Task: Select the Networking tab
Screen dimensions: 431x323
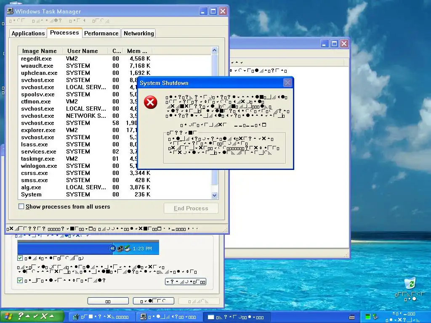Action: tap(138, 33)
